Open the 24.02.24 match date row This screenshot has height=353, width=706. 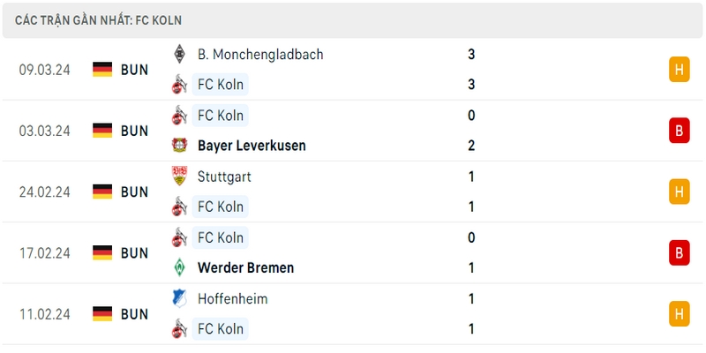tap(353, 192)
